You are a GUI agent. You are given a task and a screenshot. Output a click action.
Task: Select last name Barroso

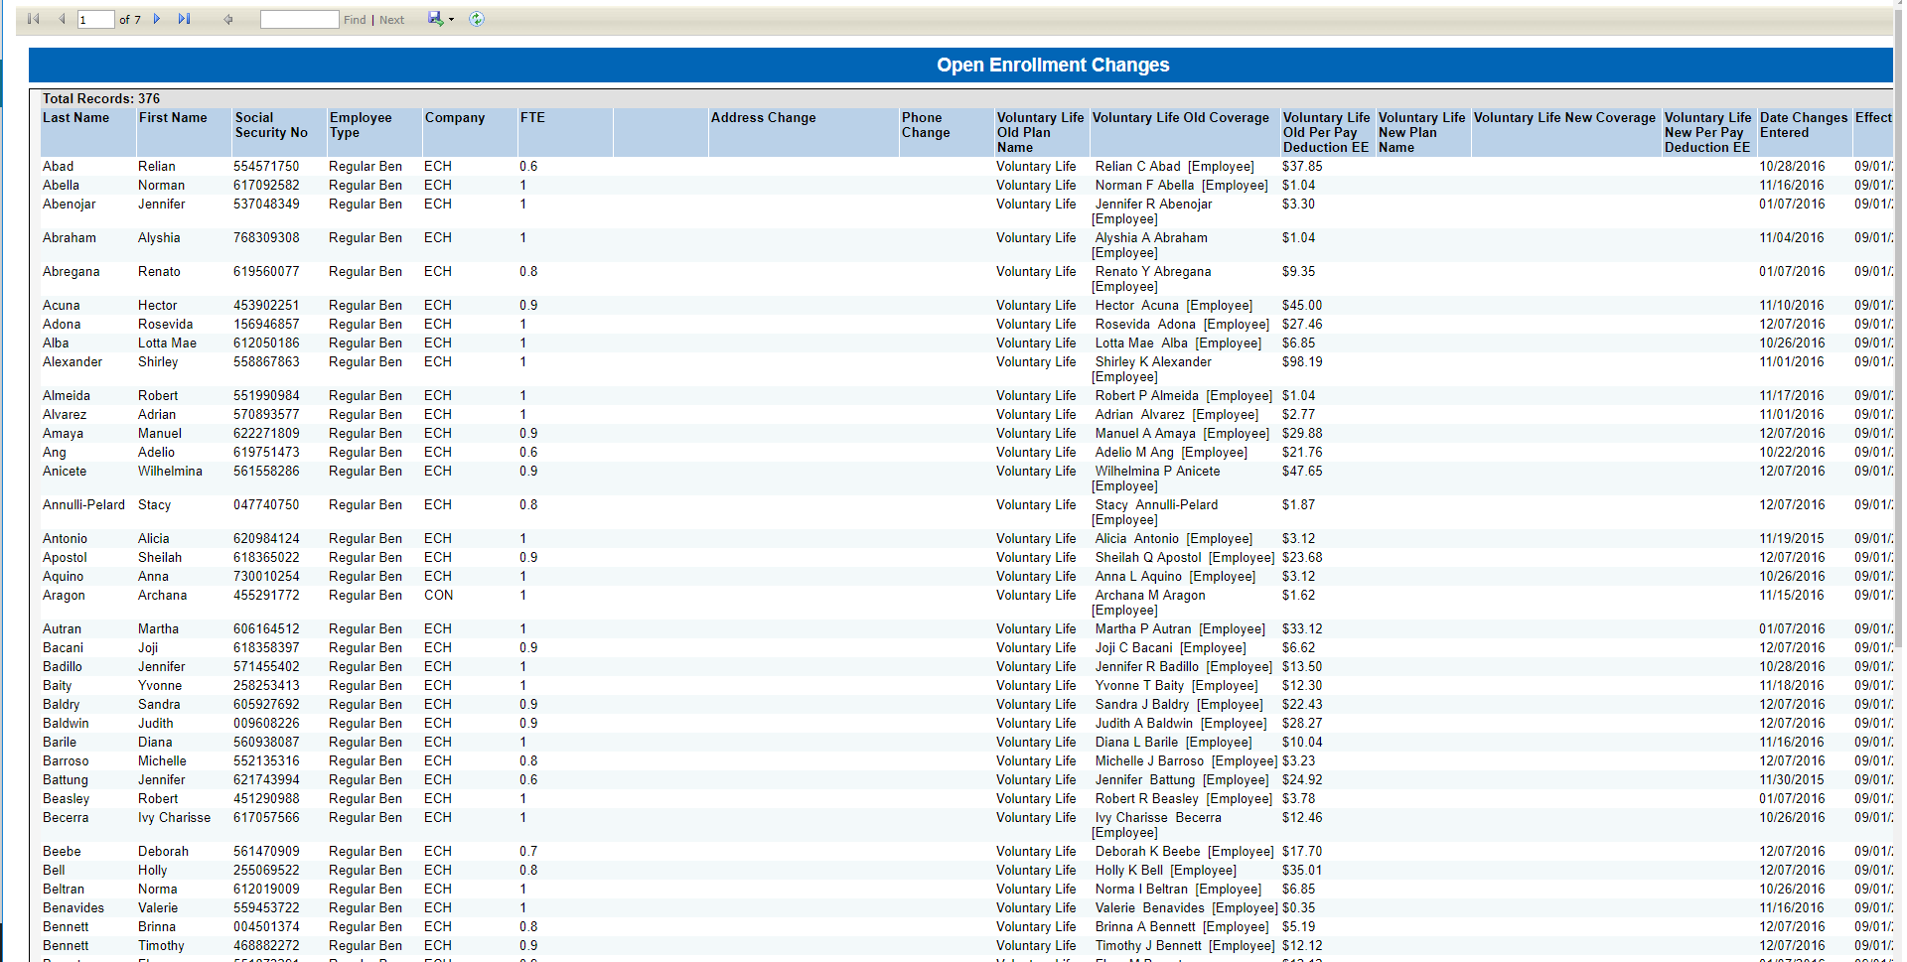[x=66, y=760]
